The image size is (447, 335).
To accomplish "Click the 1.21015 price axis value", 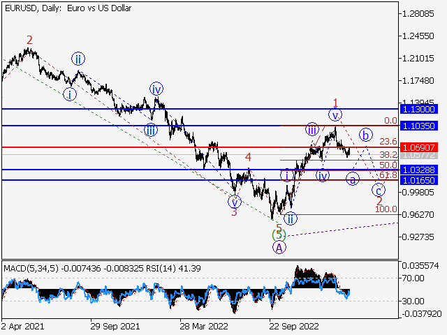I will pyautogui.click(x=418, y=59).
